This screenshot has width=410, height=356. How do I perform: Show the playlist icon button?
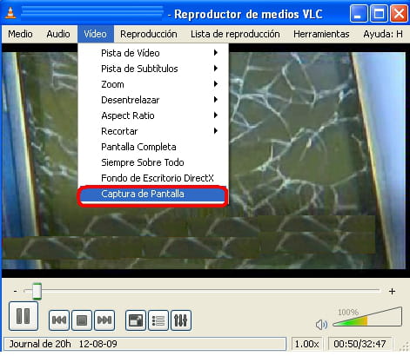point(158,320)
